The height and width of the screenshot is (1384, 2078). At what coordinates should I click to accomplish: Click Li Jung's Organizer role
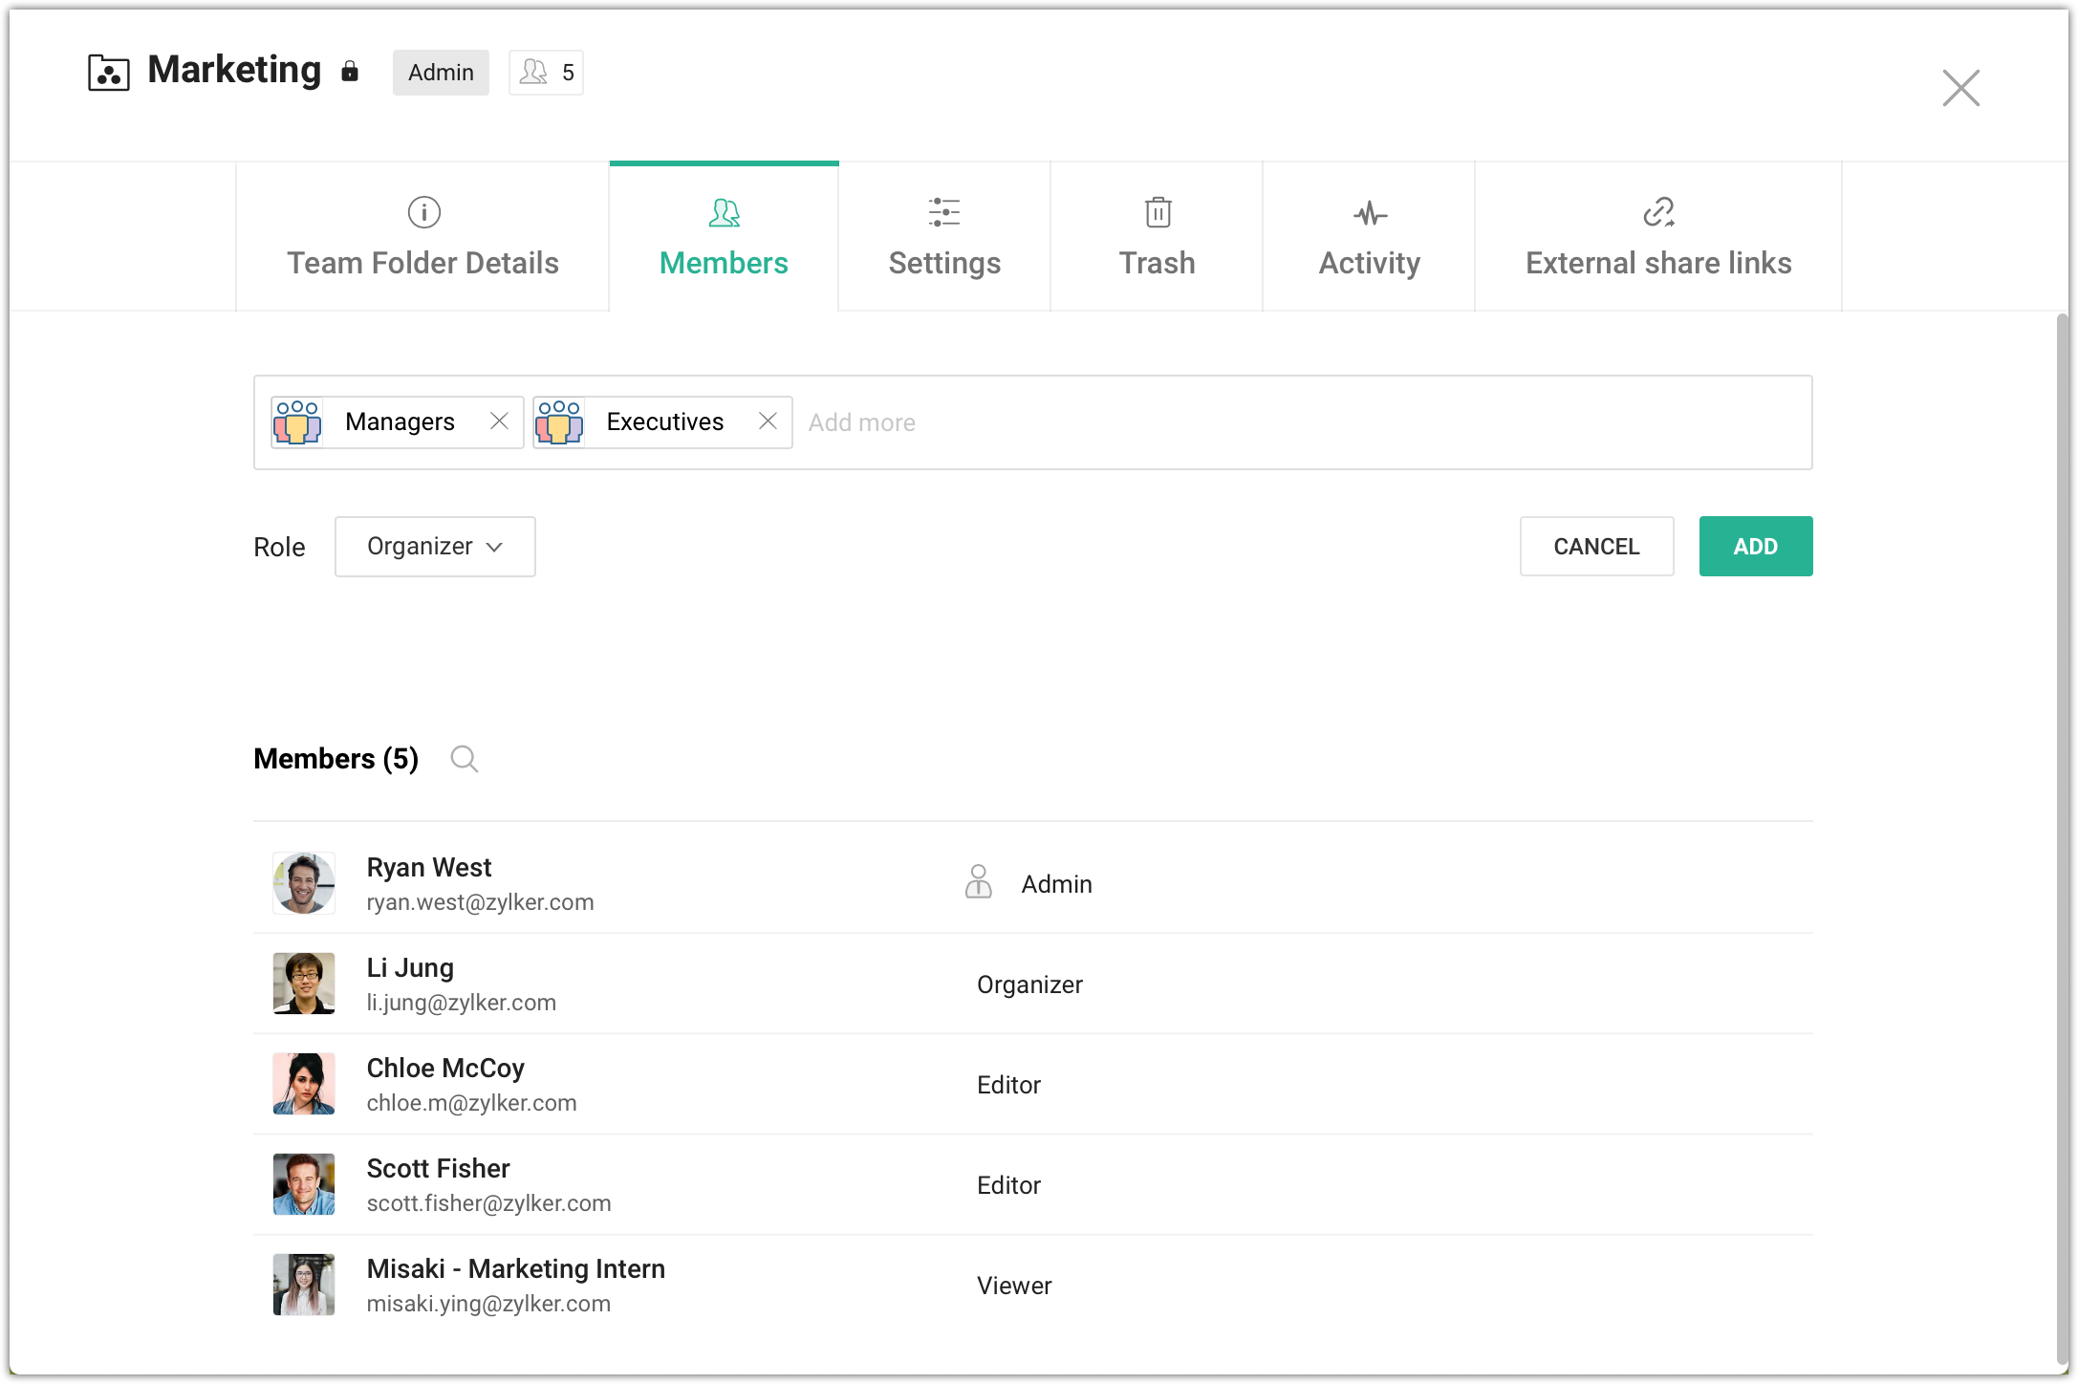(x=1029, y=984)
